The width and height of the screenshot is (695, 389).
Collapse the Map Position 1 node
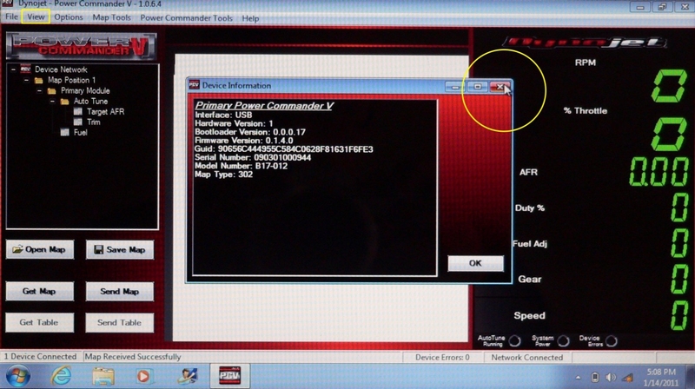(x=27, y=81)
